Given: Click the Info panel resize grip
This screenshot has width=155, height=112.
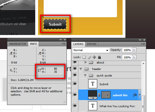Looking at the screenshot, I should [65, 102].
